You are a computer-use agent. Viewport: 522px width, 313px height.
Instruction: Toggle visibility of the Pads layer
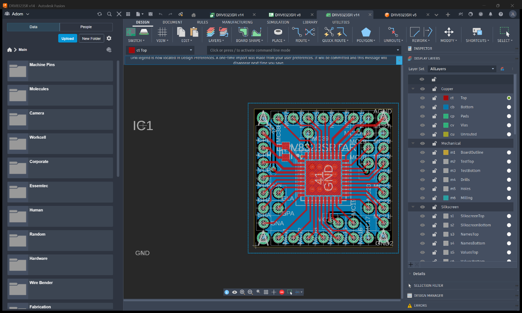(x=422, y=116)
